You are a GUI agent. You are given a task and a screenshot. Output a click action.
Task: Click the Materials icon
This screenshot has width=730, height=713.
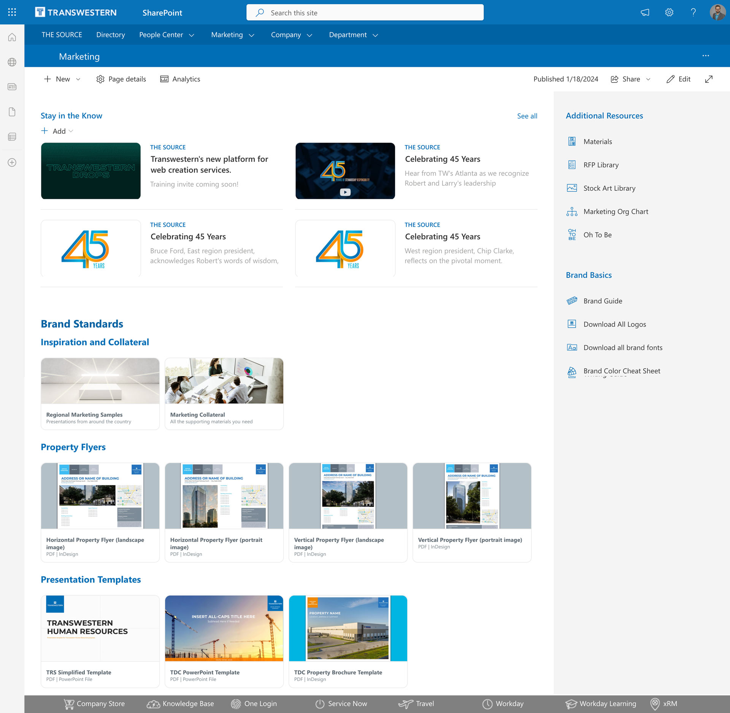coord(572,141)
